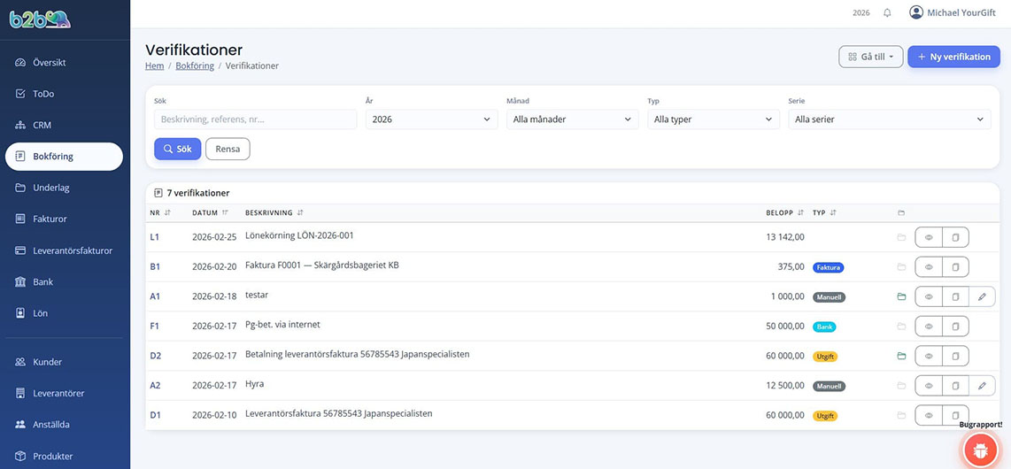1011x469 pixels.
Task: Open the green folder icon on row A1
Action: (901, 296)
